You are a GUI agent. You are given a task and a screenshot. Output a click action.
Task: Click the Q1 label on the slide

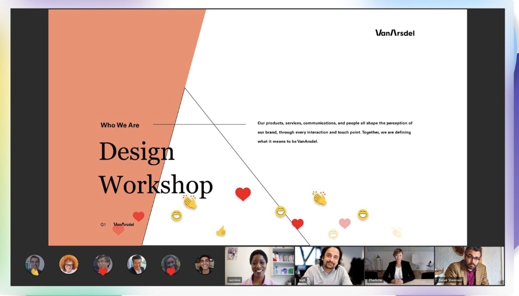(x=103, y=225)
